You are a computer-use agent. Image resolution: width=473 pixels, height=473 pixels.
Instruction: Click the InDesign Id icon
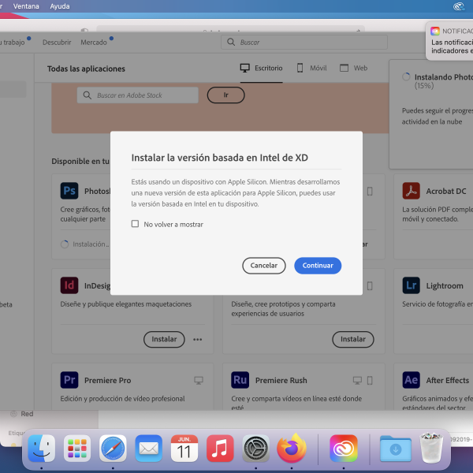[69, 285]
